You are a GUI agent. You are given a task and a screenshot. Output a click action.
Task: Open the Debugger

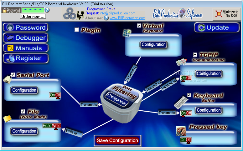26,38
